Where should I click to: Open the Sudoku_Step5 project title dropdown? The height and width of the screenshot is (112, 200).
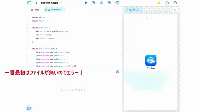[x=51, y=3]
